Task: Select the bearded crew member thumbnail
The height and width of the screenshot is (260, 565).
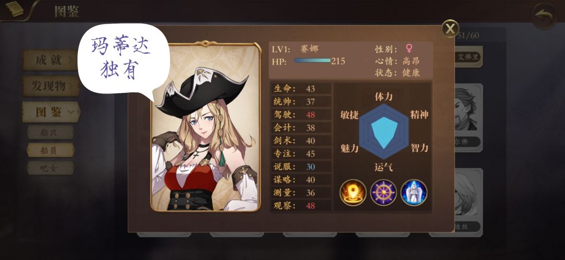Action: 468,109
